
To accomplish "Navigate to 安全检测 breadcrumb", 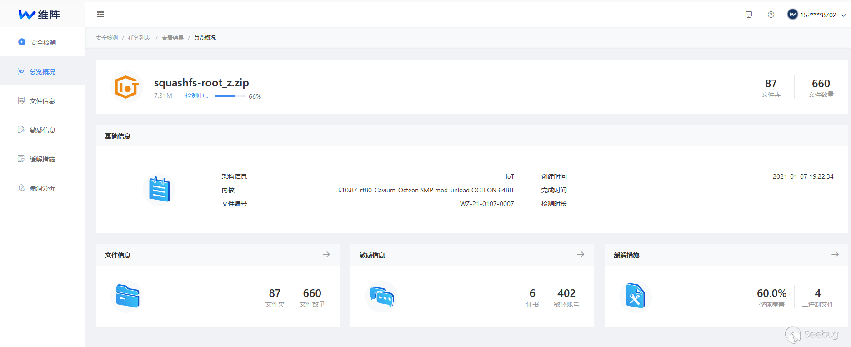I will point(107,38).
